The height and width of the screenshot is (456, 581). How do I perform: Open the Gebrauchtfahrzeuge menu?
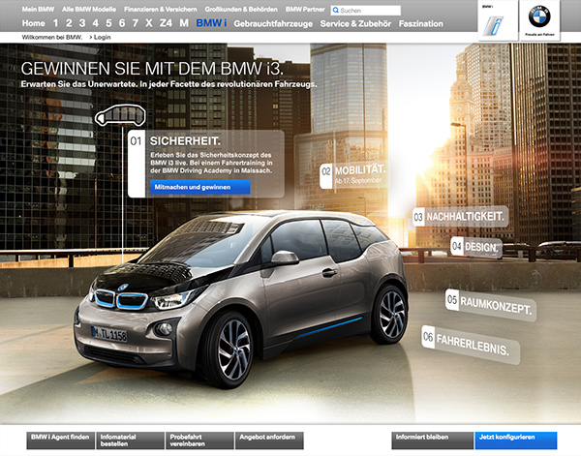pyautogui.click(x=273, y=22)
